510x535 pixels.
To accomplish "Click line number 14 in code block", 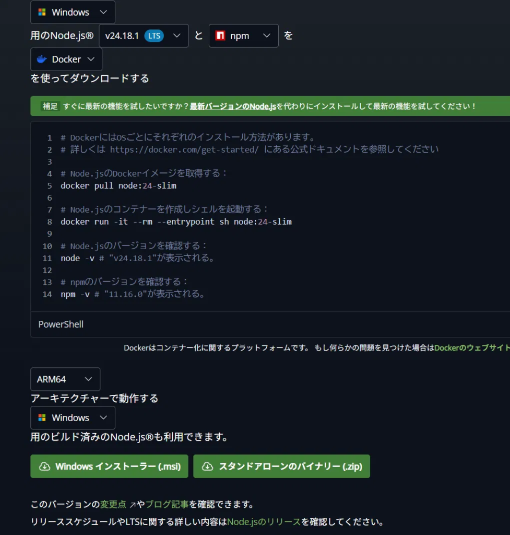I will pos(47,295).
